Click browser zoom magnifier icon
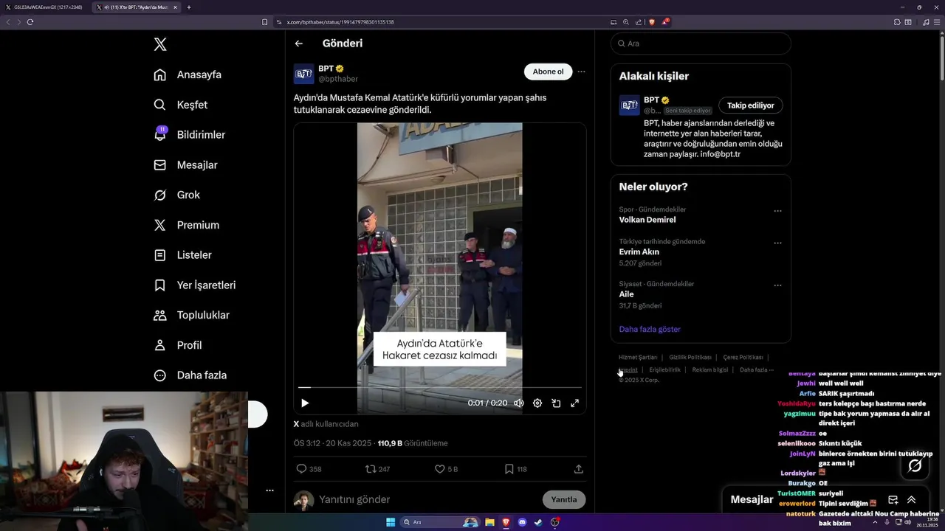Image resolution: width=945 pixels, height=531 pixels. click(626, 22)
